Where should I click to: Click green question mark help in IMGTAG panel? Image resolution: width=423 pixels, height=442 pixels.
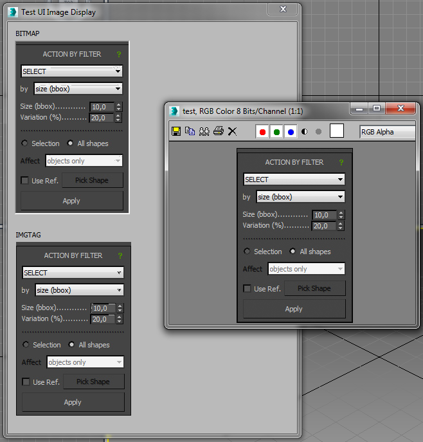tap(120, 255)
